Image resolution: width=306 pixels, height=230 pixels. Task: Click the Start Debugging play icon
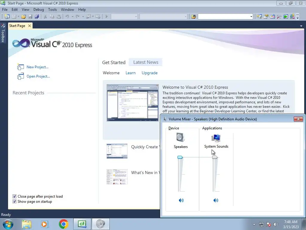(107, 17)
